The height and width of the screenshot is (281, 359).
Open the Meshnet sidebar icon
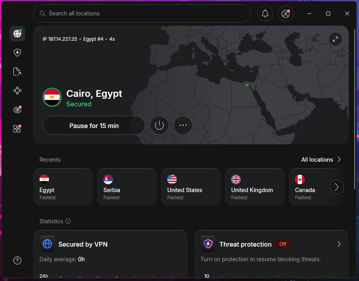tap(17, 91)
